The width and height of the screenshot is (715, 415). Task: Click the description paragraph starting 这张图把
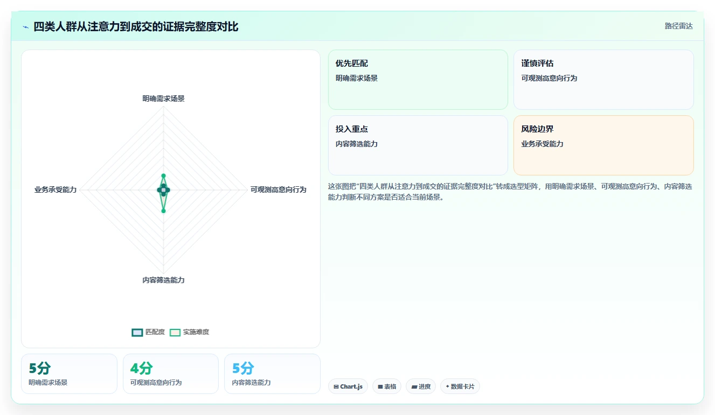click(x=510, y=192)
